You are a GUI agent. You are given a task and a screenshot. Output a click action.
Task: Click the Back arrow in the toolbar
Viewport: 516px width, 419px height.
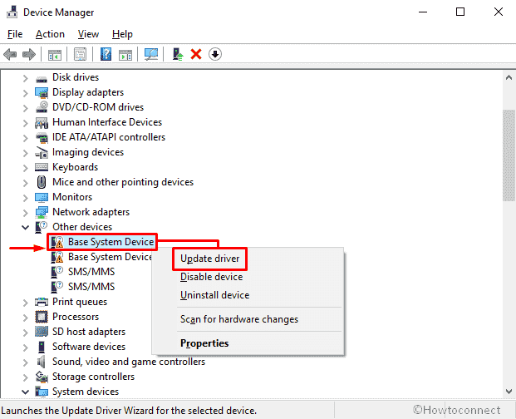[11, 54]
